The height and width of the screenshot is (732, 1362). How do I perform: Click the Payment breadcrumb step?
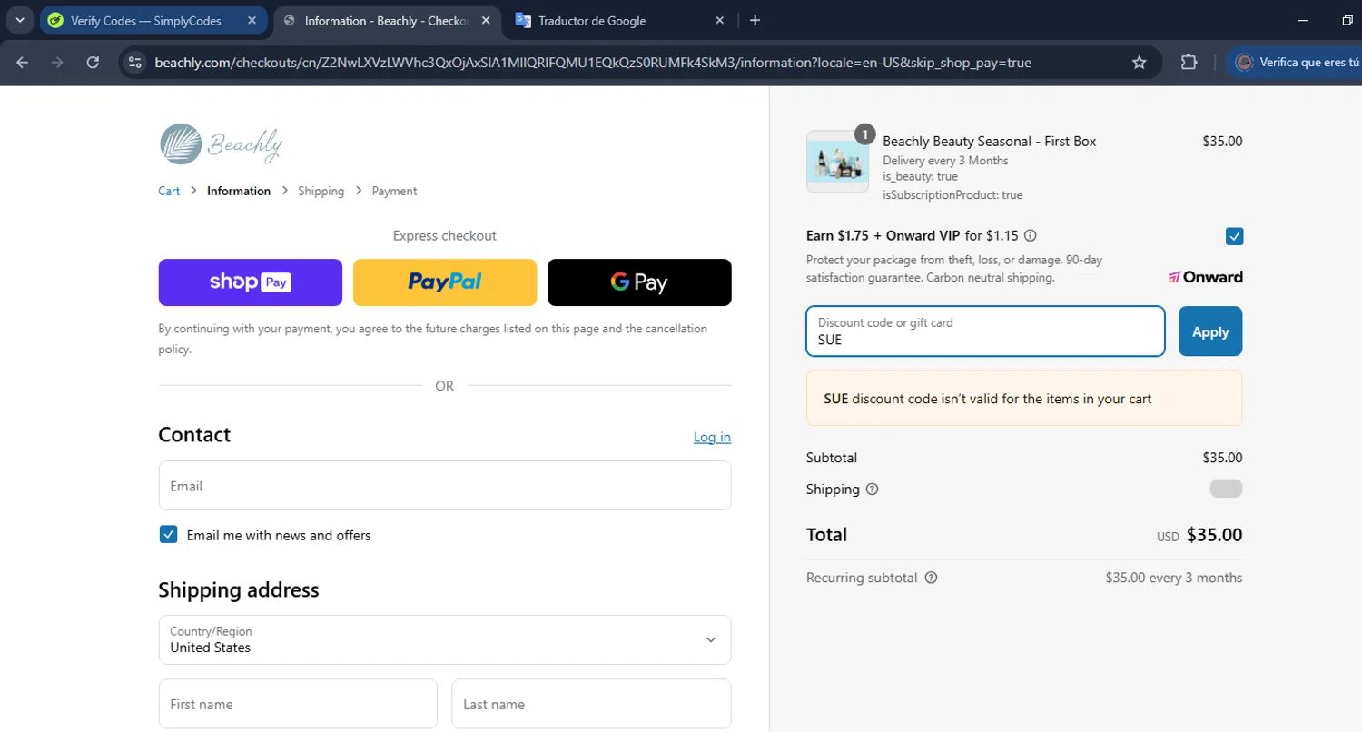click(394, 191)
